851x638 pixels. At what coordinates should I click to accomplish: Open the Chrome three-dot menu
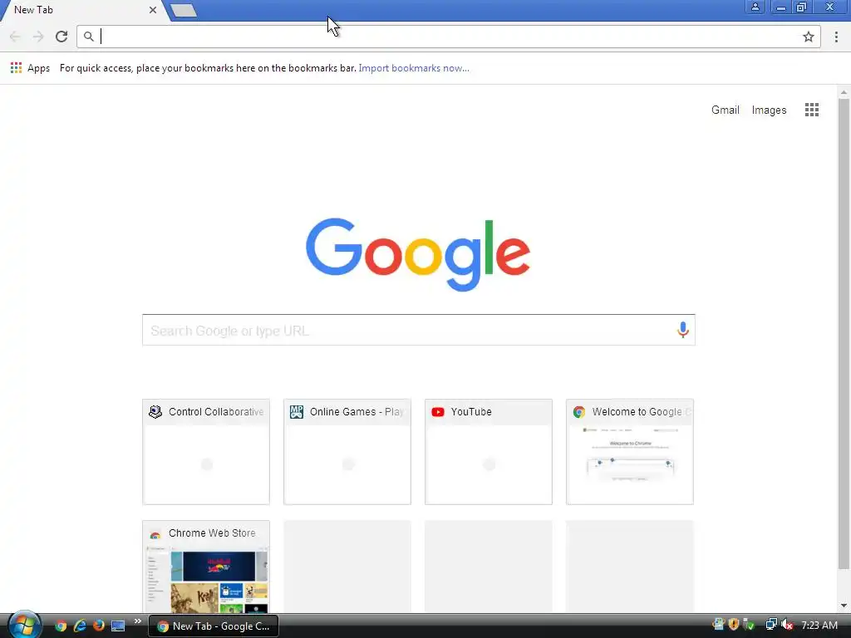[836, 37]
